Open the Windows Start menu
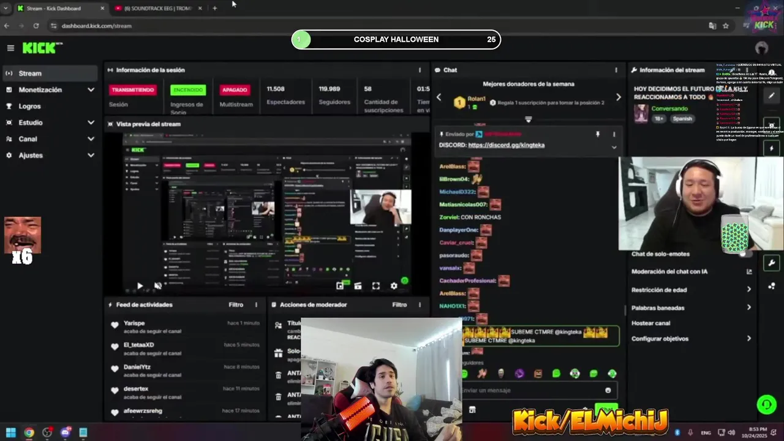The height and width of the screenshot is (441, 784). click(x=10, y=432)
